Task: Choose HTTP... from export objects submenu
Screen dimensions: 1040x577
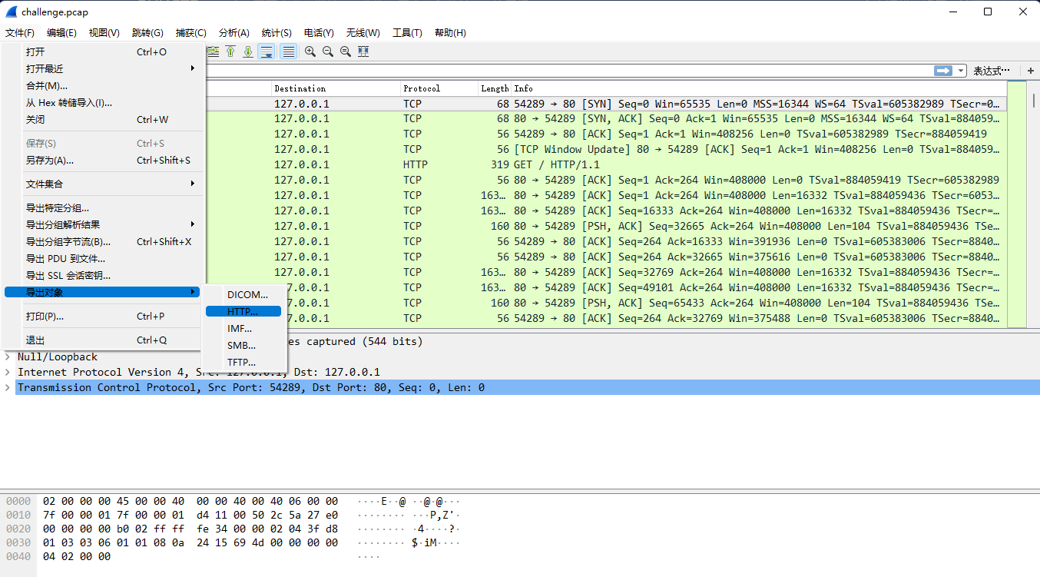Action: [x=243, y=311]
